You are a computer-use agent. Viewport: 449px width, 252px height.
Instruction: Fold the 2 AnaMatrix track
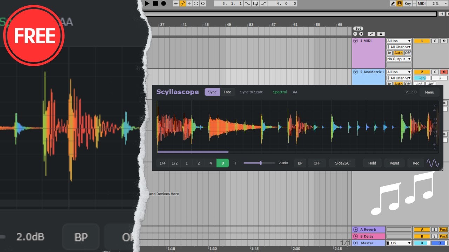(355, 72)
